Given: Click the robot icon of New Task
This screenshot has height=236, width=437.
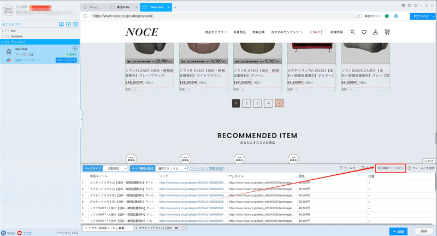Looking at the screenshot, I should point(9,51).
